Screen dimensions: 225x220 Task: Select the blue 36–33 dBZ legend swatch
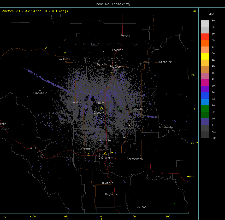[x=205, y=95]
